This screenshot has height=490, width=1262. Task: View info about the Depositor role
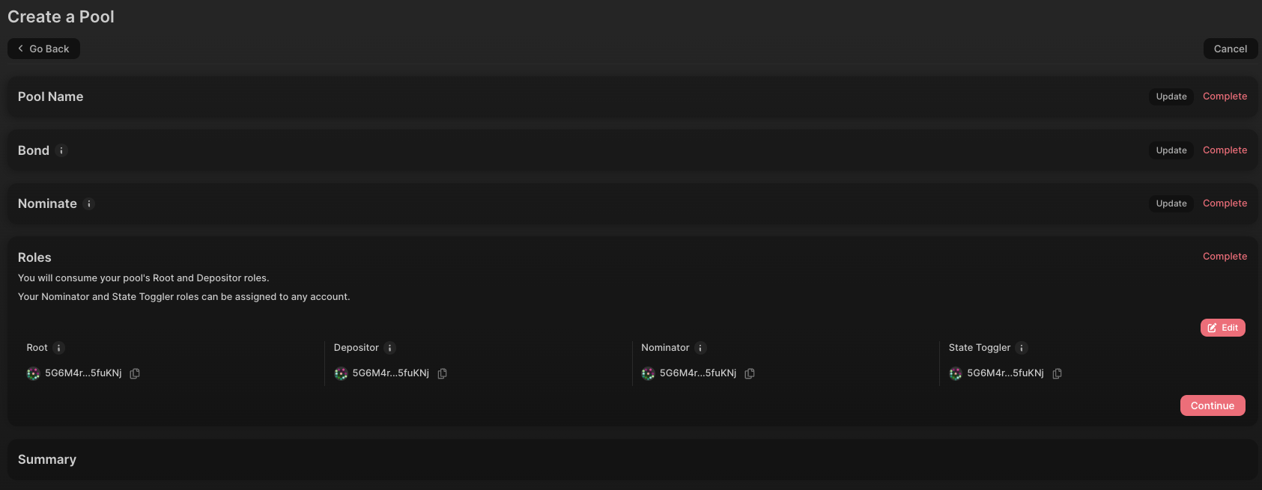389,347
